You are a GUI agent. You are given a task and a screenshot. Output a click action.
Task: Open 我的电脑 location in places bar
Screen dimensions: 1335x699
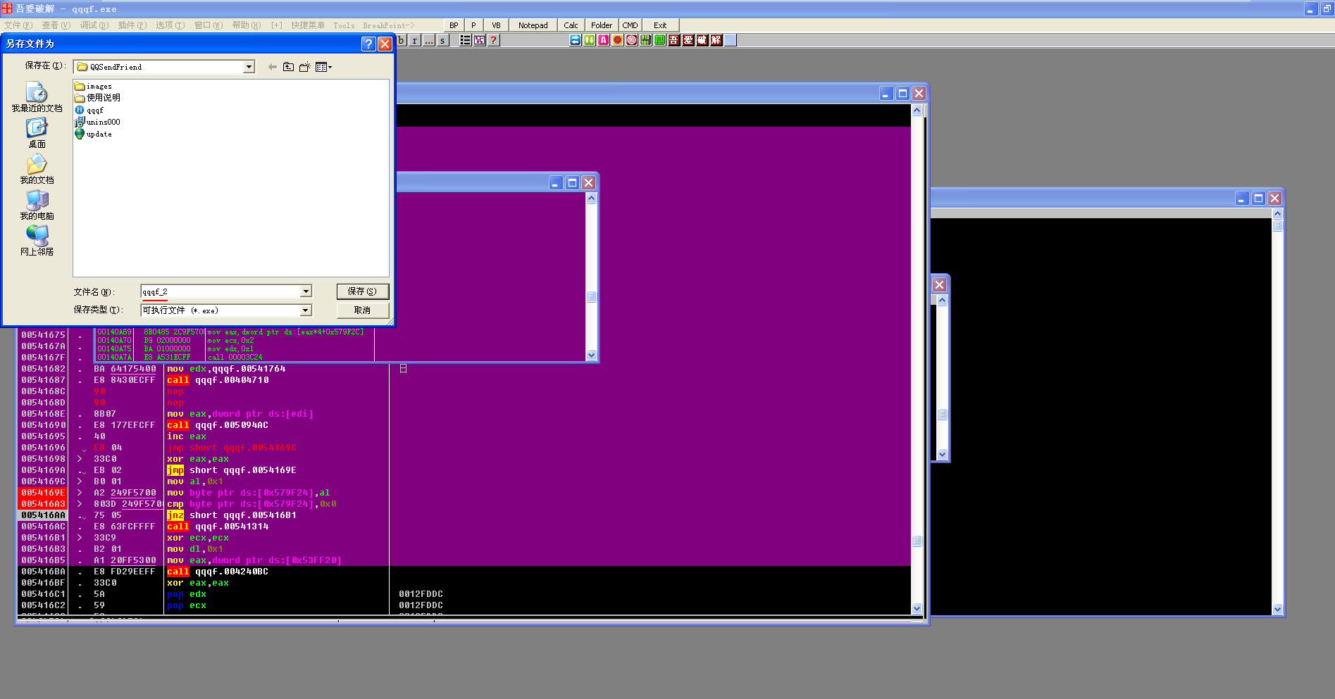point(37,205)
